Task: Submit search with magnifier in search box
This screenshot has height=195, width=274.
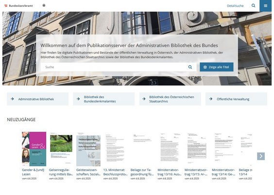Action: pyautogui.click(x=190, y=67)
